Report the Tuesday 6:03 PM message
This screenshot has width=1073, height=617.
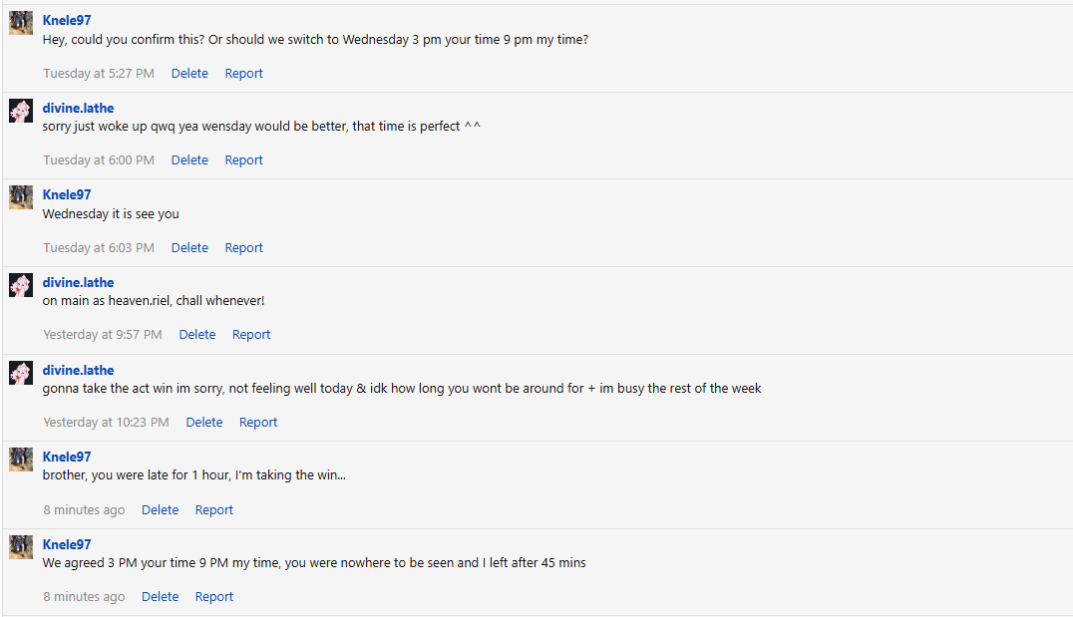point(243,247)
